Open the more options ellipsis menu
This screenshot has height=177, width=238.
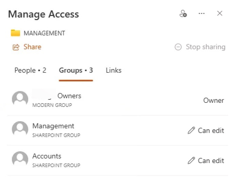click(x=202, y=14)
